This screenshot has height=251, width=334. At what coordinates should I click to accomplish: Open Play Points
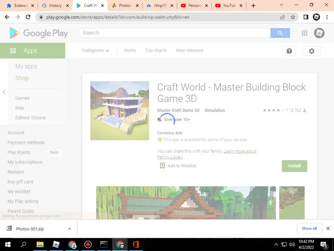[x=19, y=152]
